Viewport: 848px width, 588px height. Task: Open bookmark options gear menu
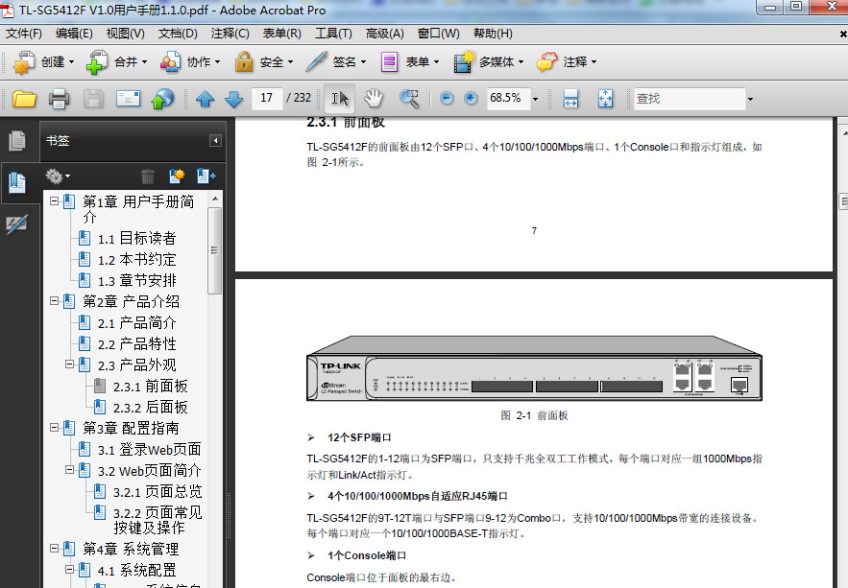click(x=58, y=176)
